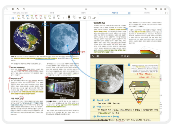Go back using the left arrow icon
Screen dimensions: 173x129
coord(7,9)
